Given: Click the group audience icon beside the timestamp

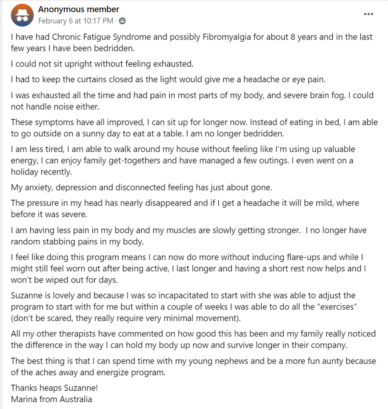Looking at the screenshot, I should (x=122, y=21).
